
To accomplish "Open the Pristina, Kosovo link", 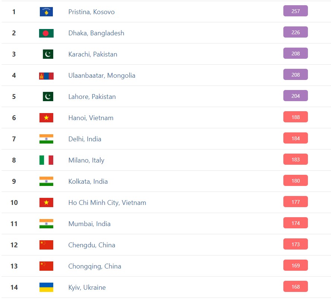I will [91, 12].
